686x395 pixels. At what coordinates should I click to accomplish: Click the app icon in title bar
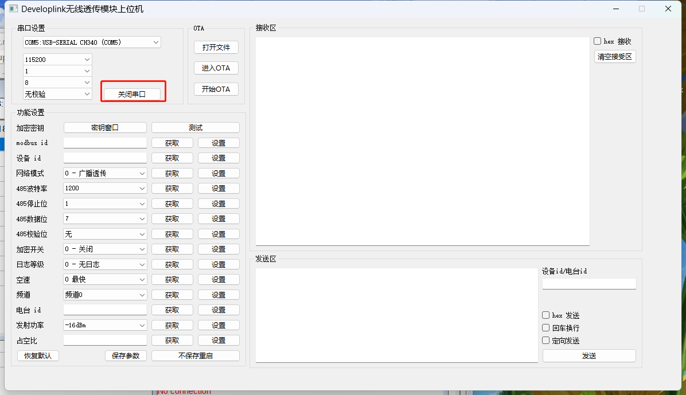13,9
